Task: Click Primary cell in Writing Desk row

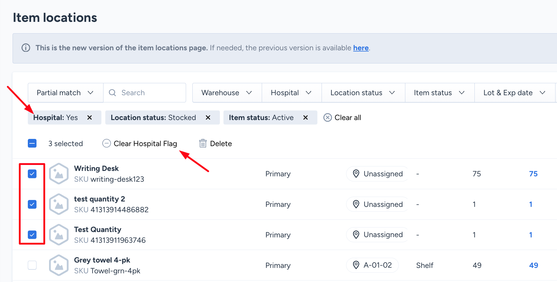Action: (x=278, y=174)
